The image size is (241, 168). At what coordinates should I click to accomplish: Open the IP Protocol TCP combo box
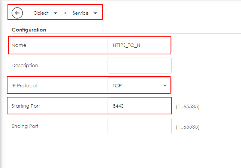click(136, 85)
